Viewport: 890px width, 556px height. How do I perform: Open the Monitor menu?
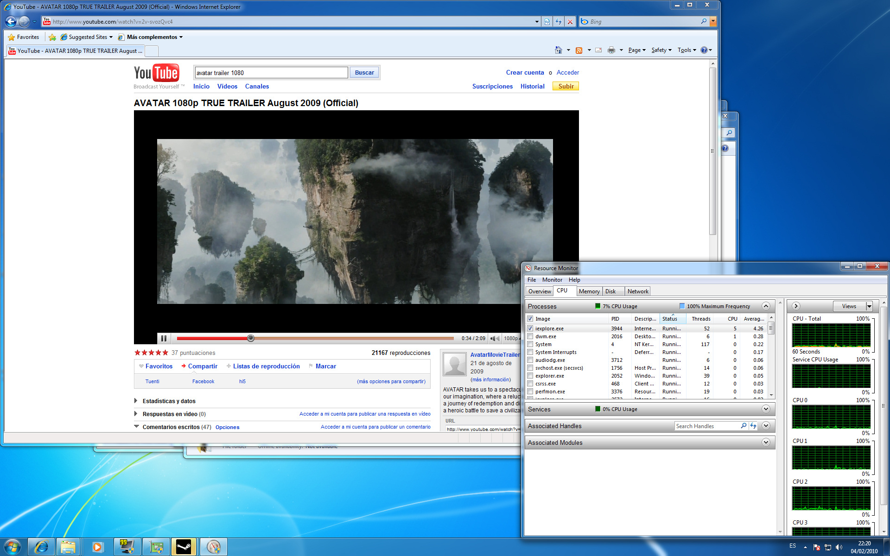pyautogui.click(x=552, y=280)
